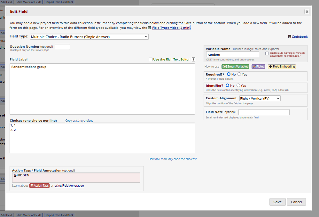Image resolution: width=319 pixels, height=217 pixels.
Task: Click the Save button
Action: pyautogui.click(x=277, y=202)
